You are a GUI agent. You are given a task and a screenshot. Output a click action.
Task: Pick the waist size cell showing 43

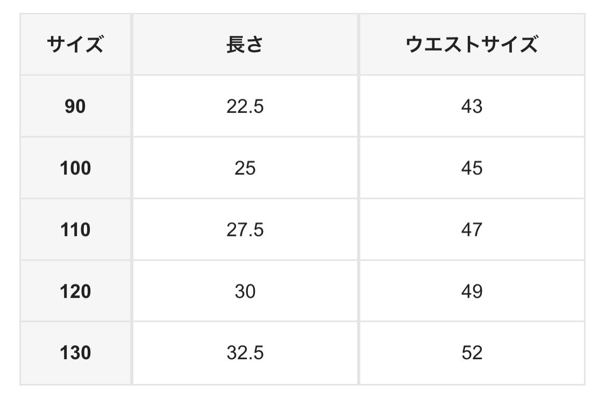(x=472, y=106)
